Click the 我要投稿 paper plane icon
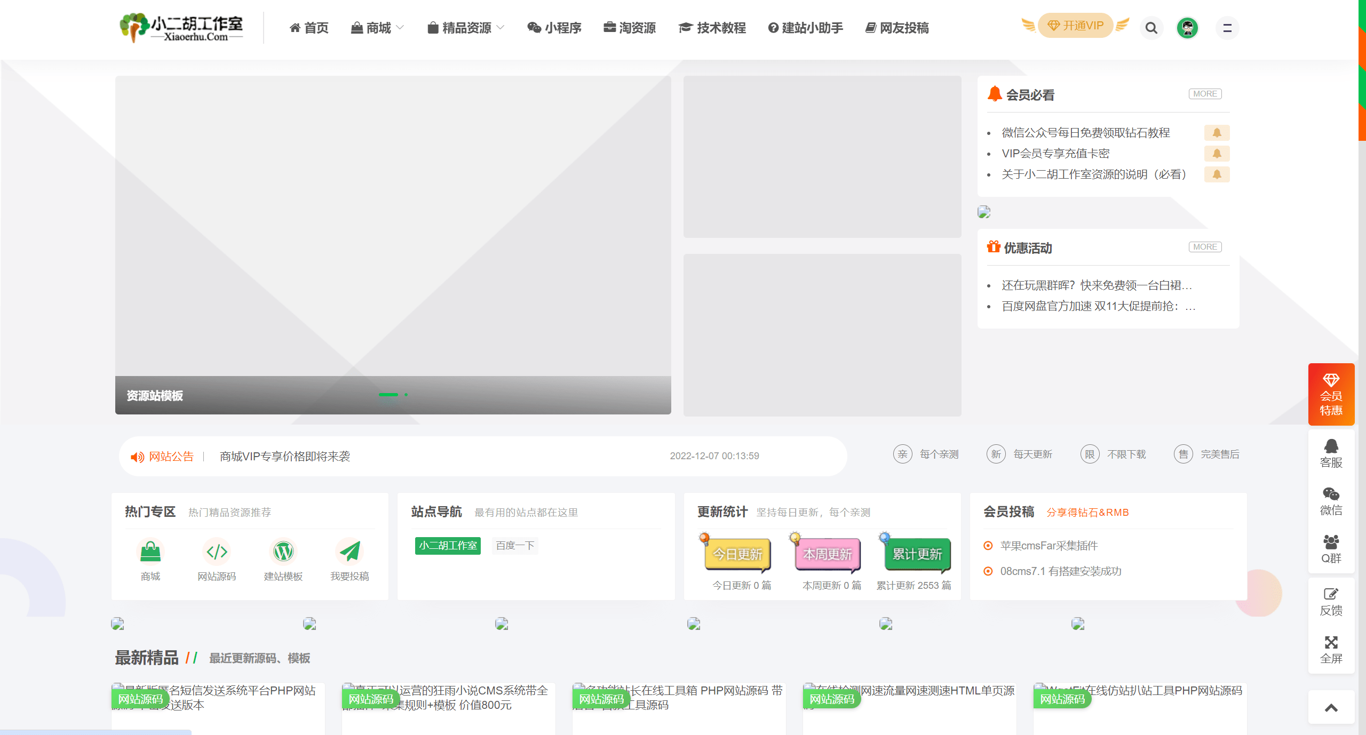The height and width of the screenshot is (735, 1366). click(350, 552)
